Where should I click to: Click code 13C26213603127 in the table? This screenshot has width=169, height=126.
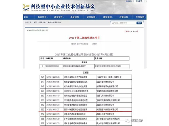click(52, 110)
